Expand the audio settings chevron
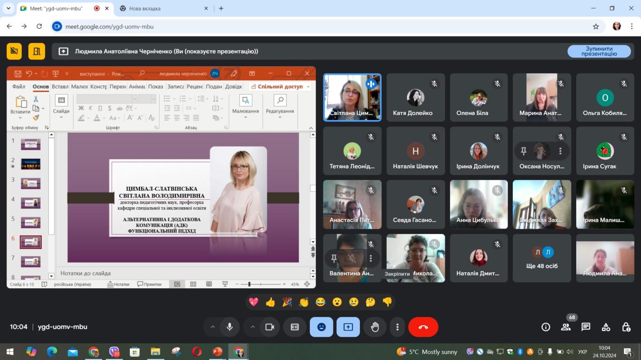641x360 pixels. click(x=212, y=327)
